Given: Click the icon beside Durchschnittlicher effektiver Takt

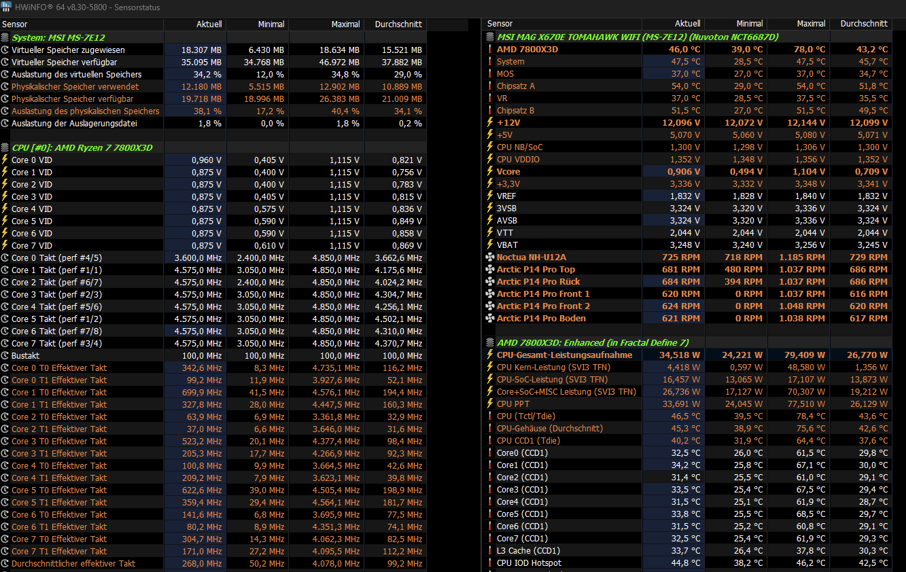Looking at the screenshot, I should coord(5,564).
